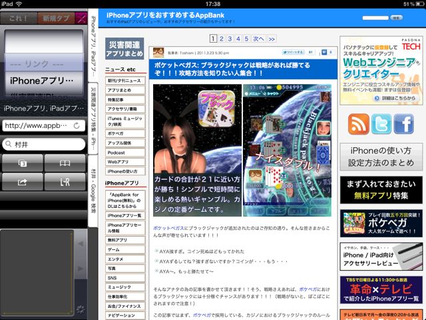The image size is (426, 320).
Task: Tap the pink icon beside 新規タブ
Action: (x=81, y=19)
